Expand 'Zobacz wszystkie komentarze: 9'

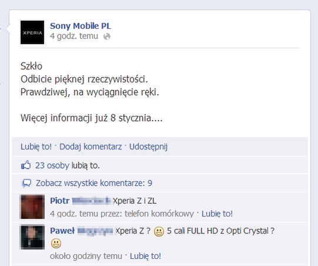pyautogui.click(x=94, y=183)
